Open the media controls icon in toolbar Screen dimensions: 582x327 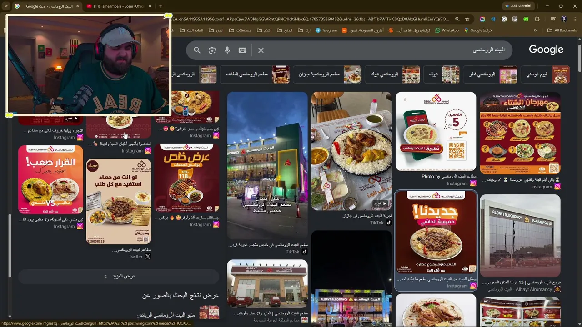pyautogui.click(x=553, y=19)
